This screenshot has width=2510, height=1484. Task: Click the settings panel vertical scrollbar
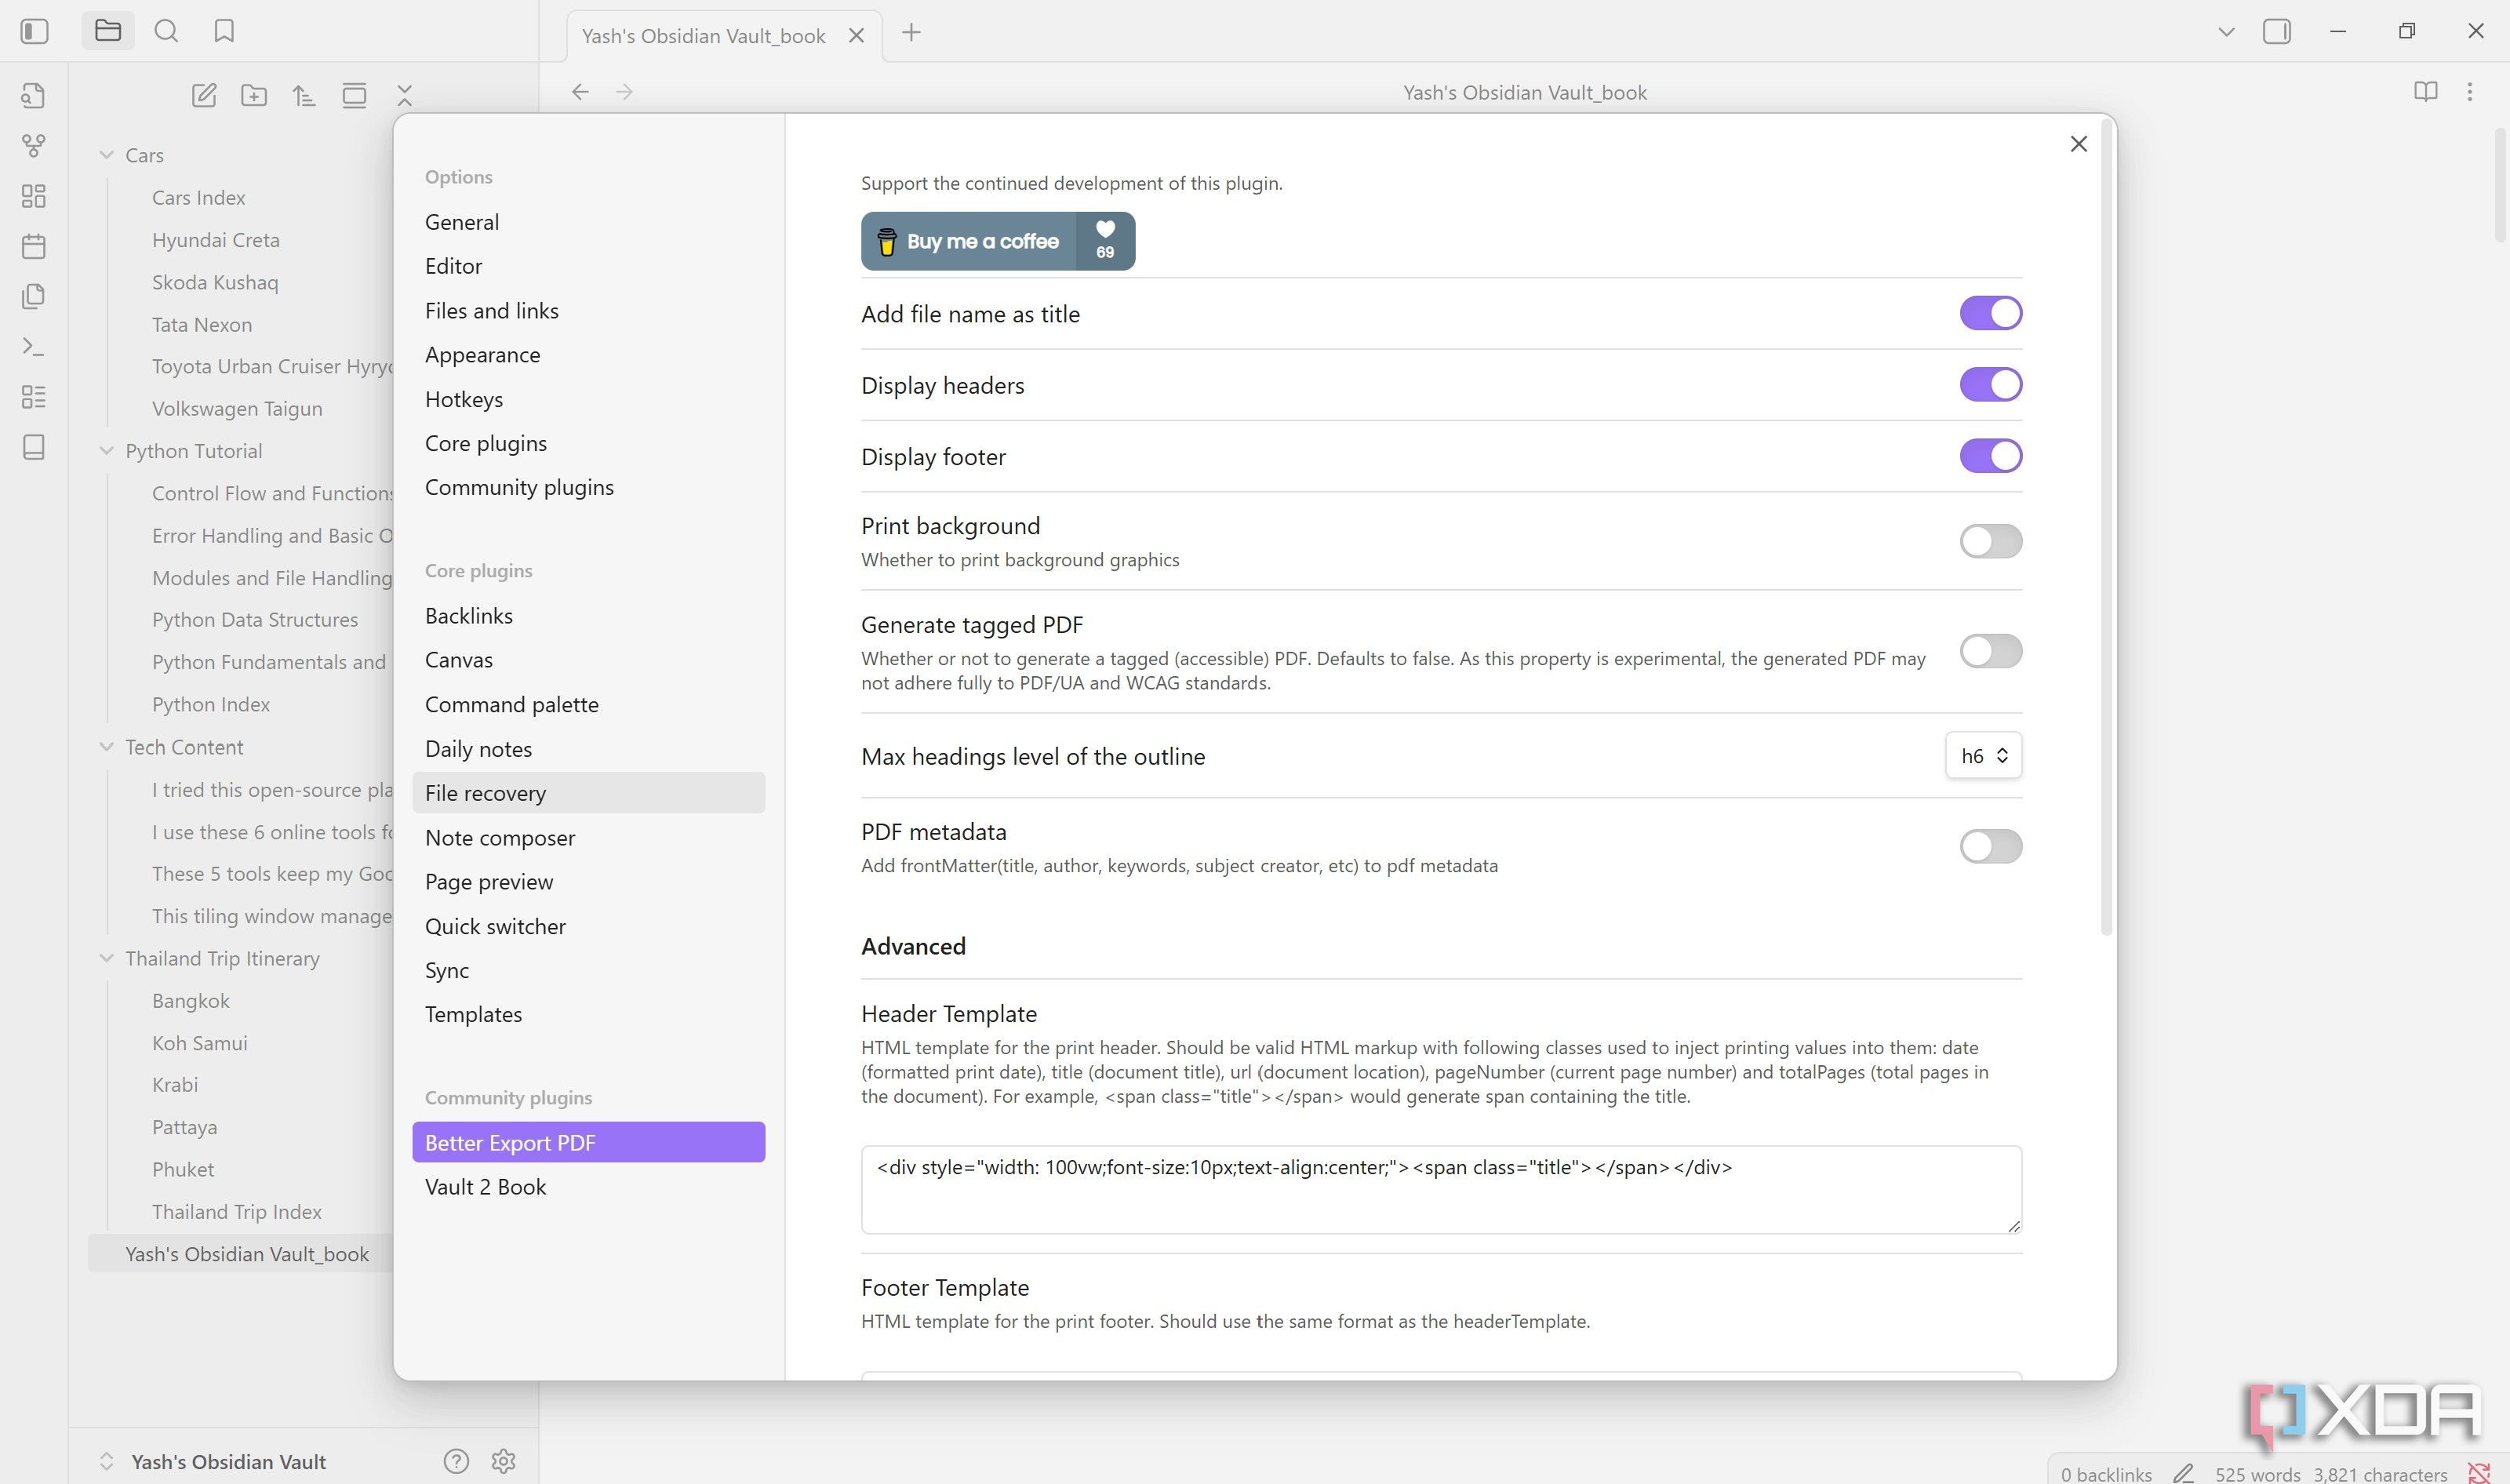[2106, 528]
